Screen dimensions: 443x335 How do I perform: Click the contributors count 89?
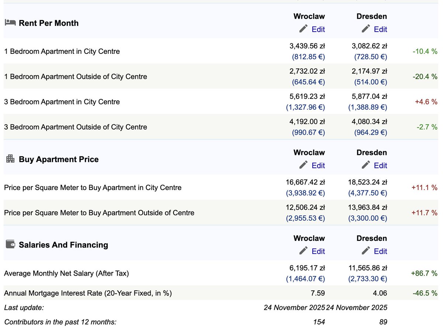pyautogui.click(x=383, y=322)
